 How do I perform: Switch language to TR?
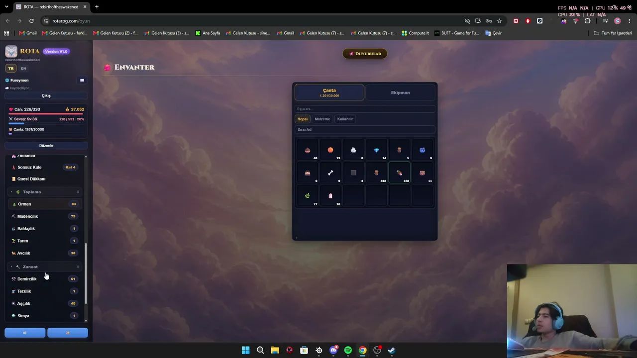click(11, 68)
